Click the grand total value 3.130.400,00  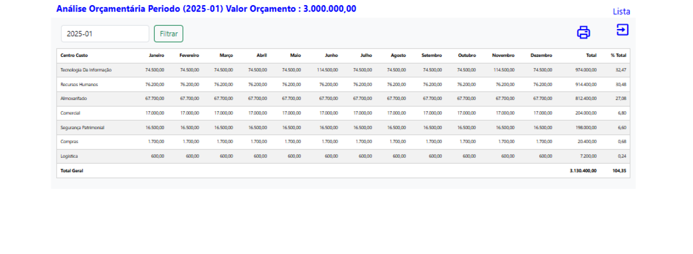pos(583,171)
